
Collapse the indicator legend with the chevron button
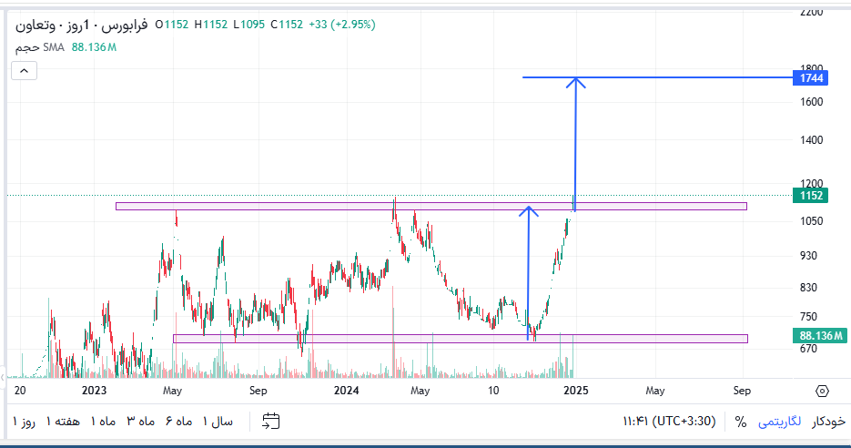24,71
